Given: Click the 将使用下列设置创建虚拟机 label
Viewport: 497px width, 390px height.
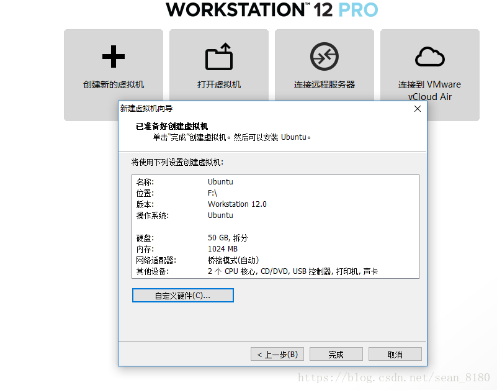Looking at the screenshot, I should [x=177, y=163].
